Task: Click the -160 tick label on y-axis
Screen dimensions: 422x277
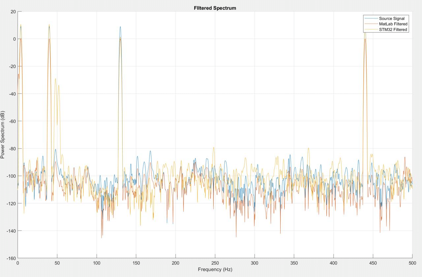Action: coord(11,258)
